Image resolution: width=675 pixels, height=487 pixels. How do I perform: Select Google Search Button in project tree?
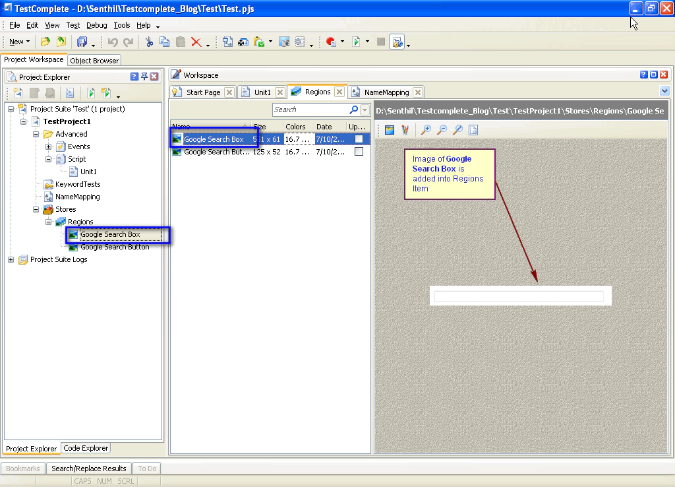[x=115, y=247]
